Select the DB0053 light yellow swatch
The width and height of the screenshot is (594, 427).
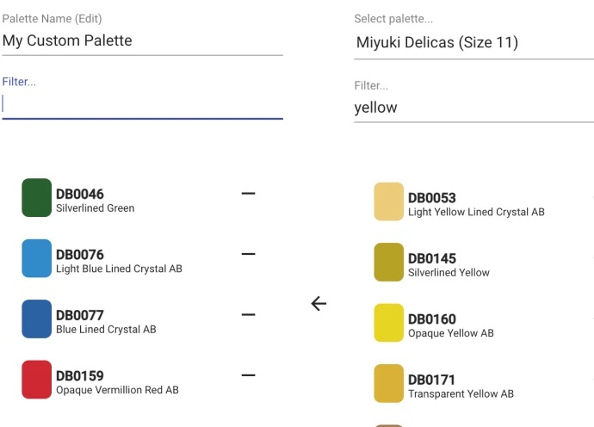(x=388, y=201)
